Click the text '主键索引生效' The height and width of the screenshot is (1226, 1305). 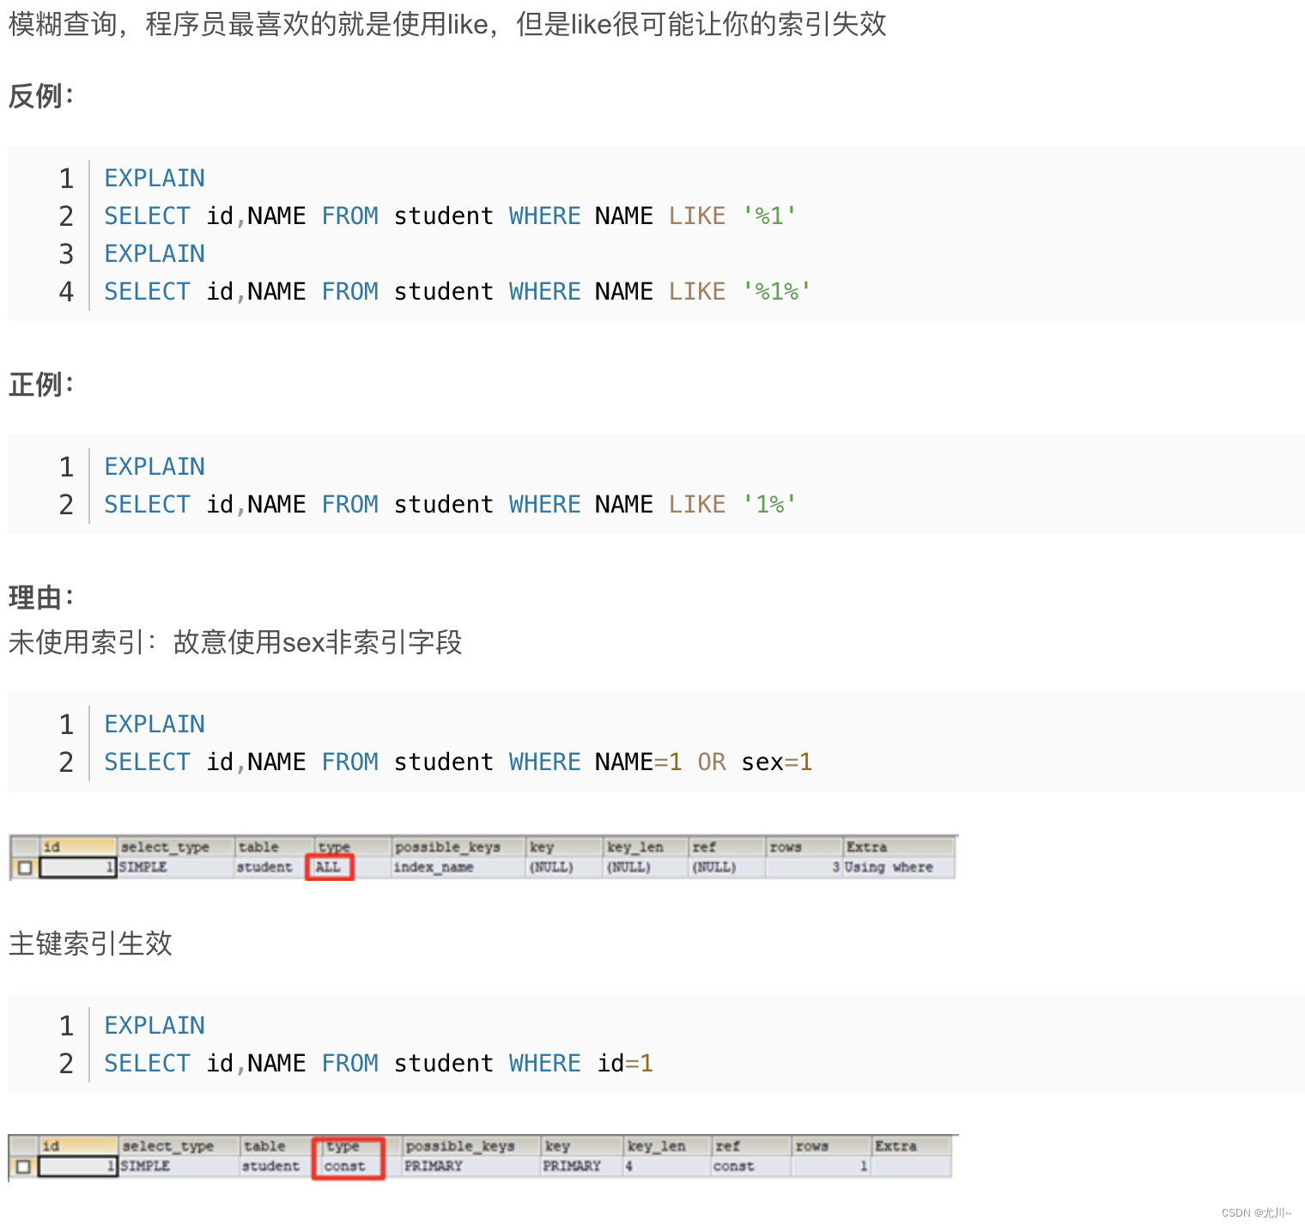click(x=90, y=944)
